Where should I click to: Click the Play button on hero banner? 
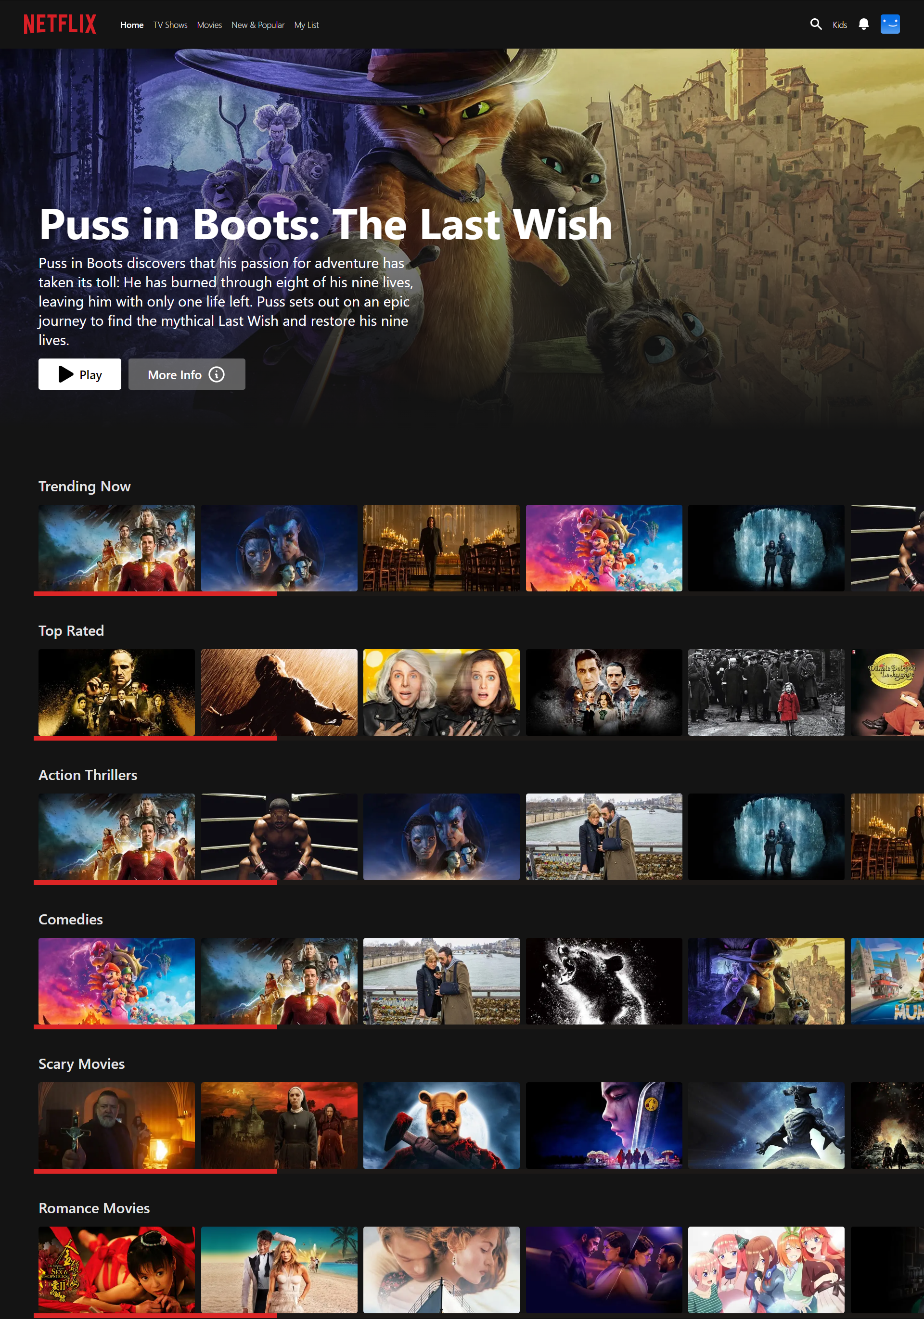(x=80, y=374)
